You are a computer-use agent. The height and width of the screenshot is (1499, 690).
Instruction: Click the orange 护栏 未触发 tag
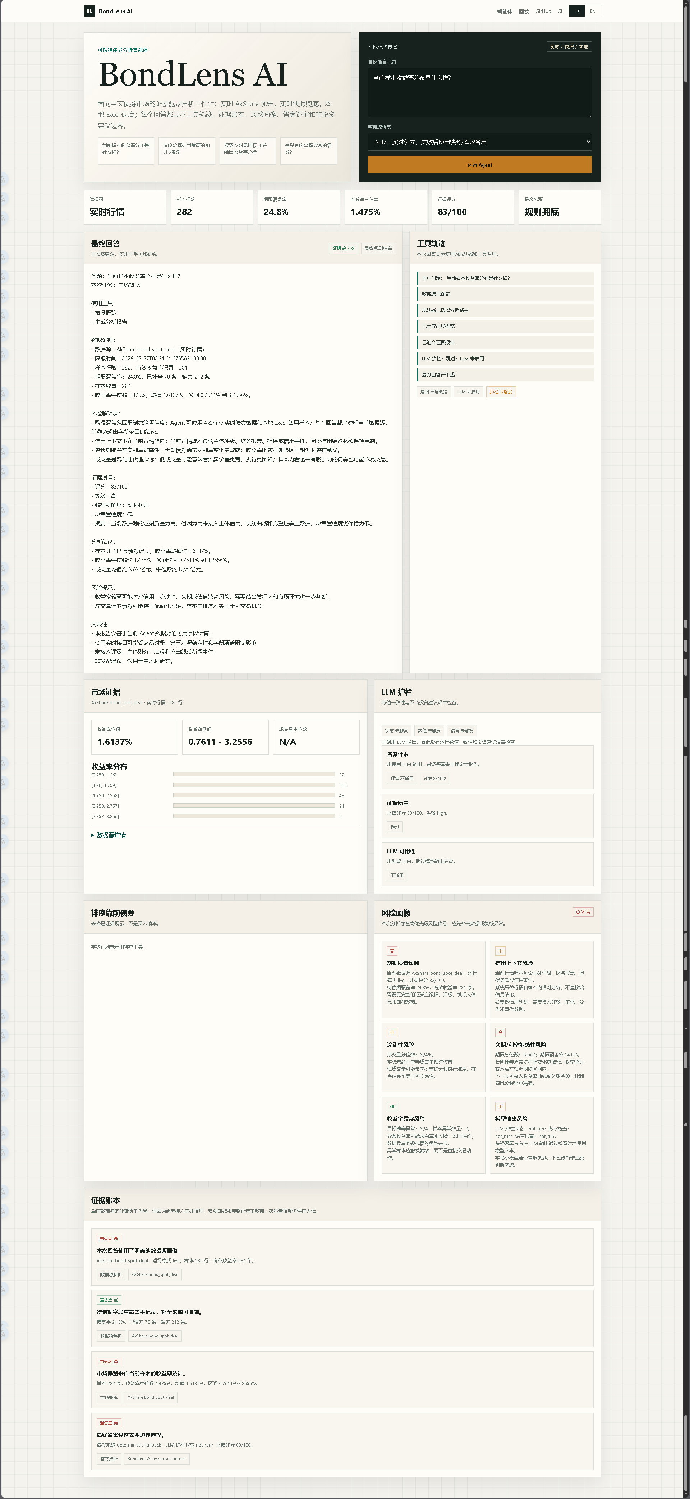tap(501, 392)
